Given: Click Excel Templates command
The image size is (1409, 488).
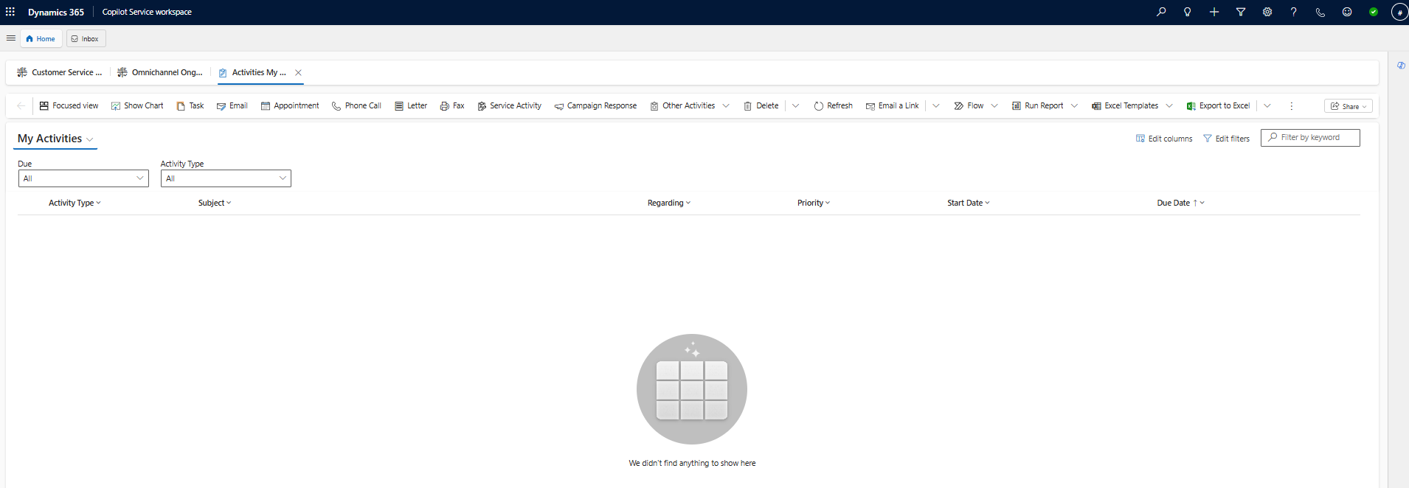Looking at the screenshot, I should pyautogui.click(x=1125, y=106).
